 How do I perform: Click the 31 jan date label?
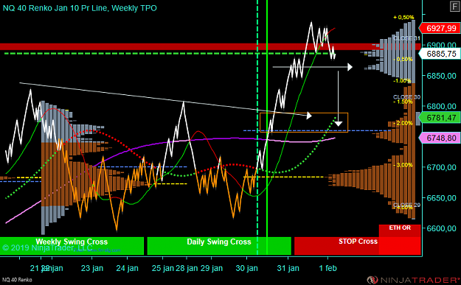tap(288, 268)
